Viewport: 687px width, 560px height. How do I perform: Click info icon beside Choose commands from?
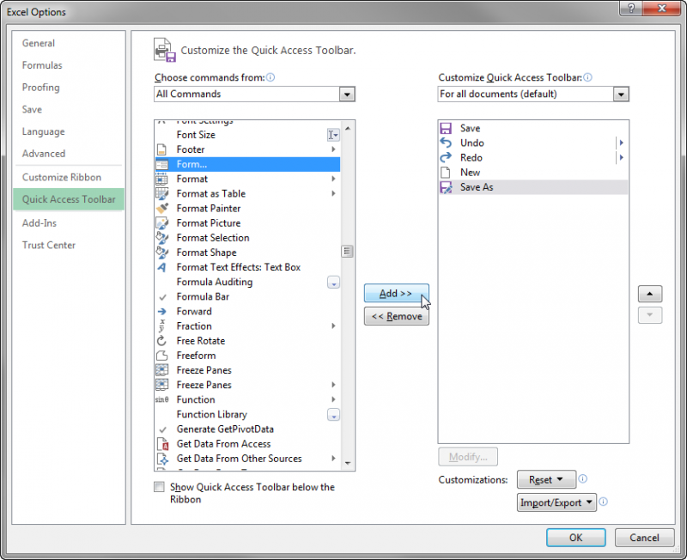pyautogui.click(x=271, y=77)
